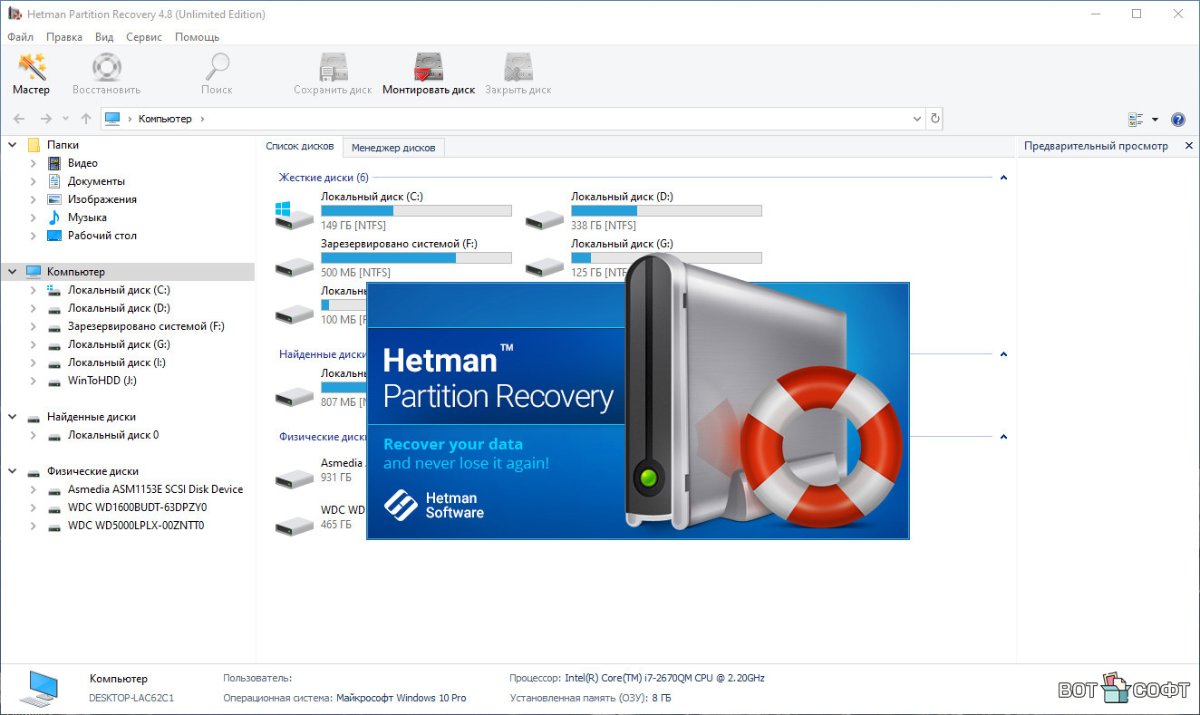1200x715 pixels.
Task: Go up one level with up arrow
Action: pyautogui.click(x=86, y=119)
